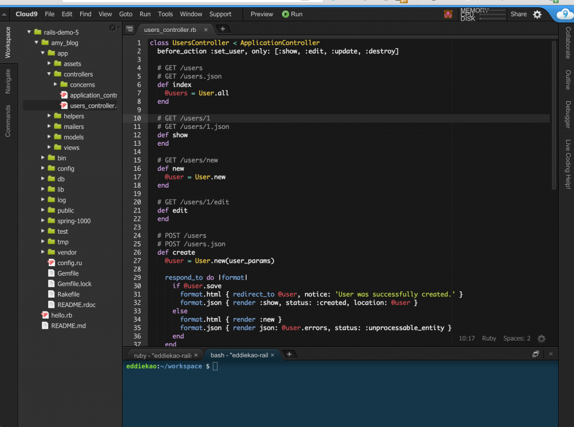Image resolution: width=574 pixels, height=427 pixels.
Task: Click the green Run play icon
Action: click(x=285, y=14)
